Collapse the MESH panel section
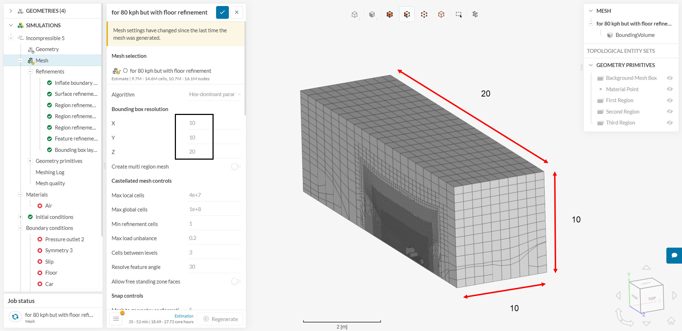Image resolution: width=682 pixels, height=331 pixels. (591, 11)
